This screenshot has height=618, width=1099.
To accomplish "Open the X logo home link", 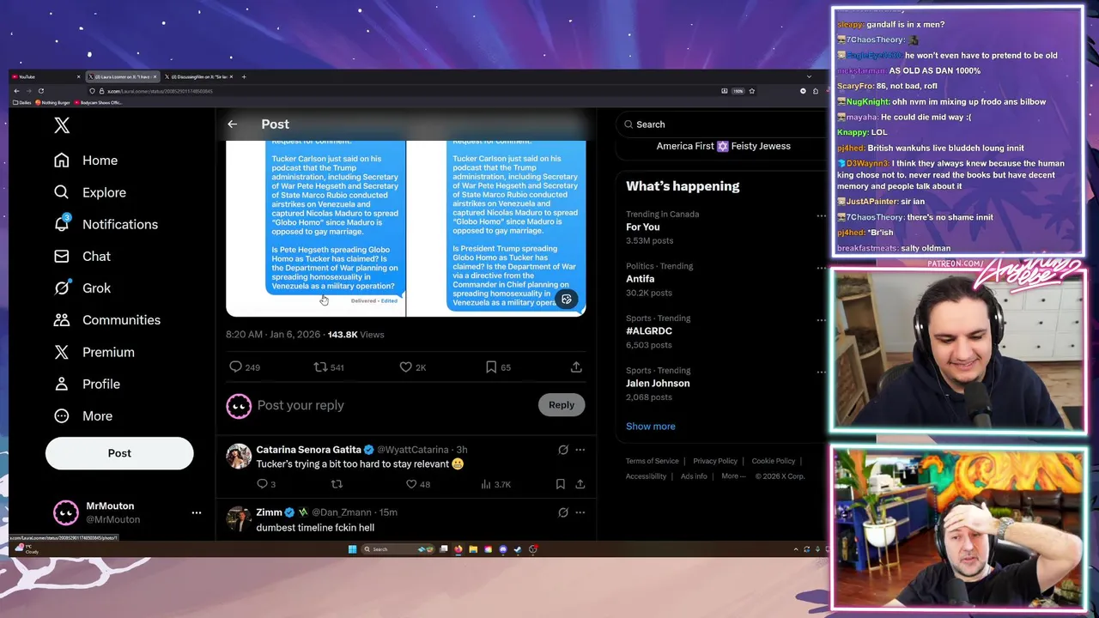I will click(62, 125).
